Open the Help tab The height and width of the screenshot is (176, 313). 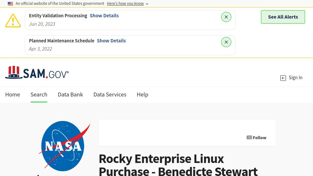coord(142,95)
